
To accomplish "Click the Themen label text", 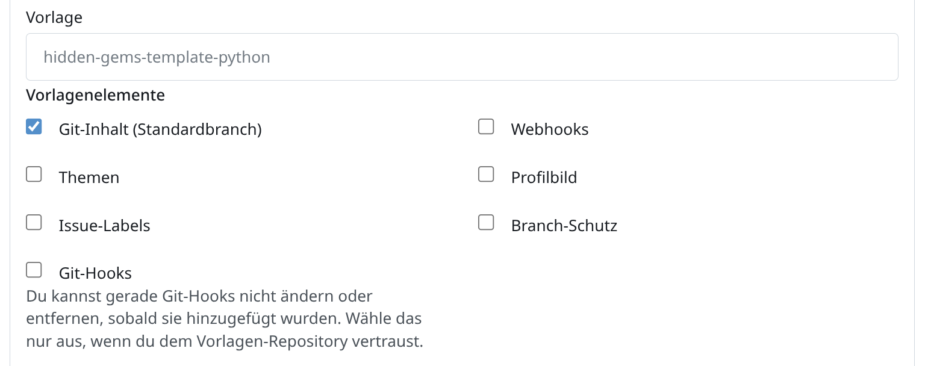I will click(x=89, y=178).
